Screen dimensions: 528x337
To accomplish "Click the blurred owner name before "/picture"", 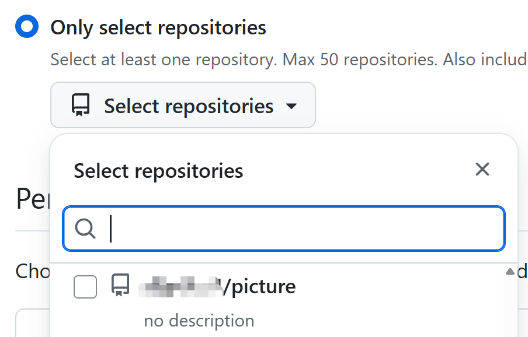I will coord(180,286).
